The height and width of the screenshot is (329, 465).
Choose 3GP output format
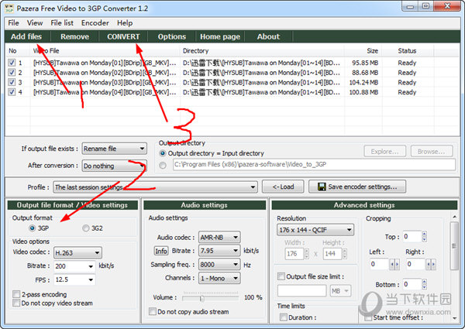pyautogui.click(x=32, y=228)
